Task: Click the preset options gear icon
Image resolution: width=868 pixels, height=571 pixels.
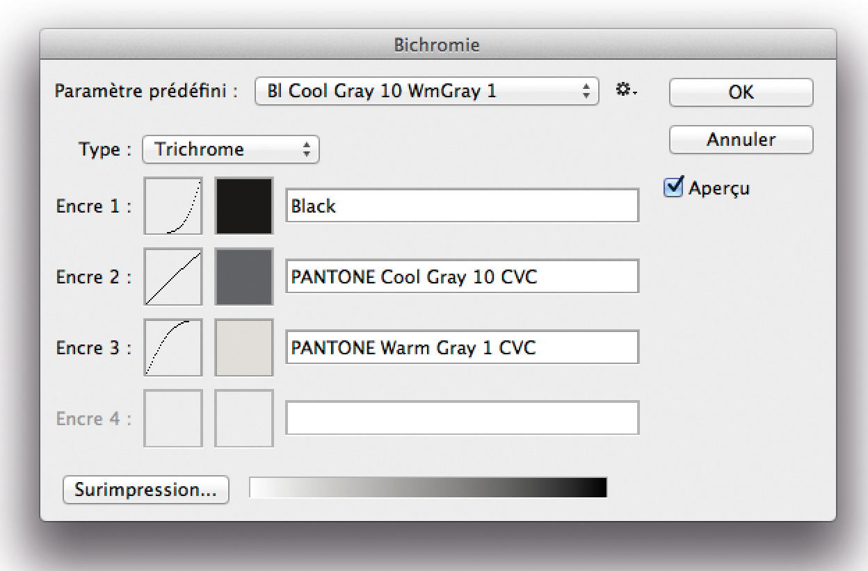Action: [627, 90]
